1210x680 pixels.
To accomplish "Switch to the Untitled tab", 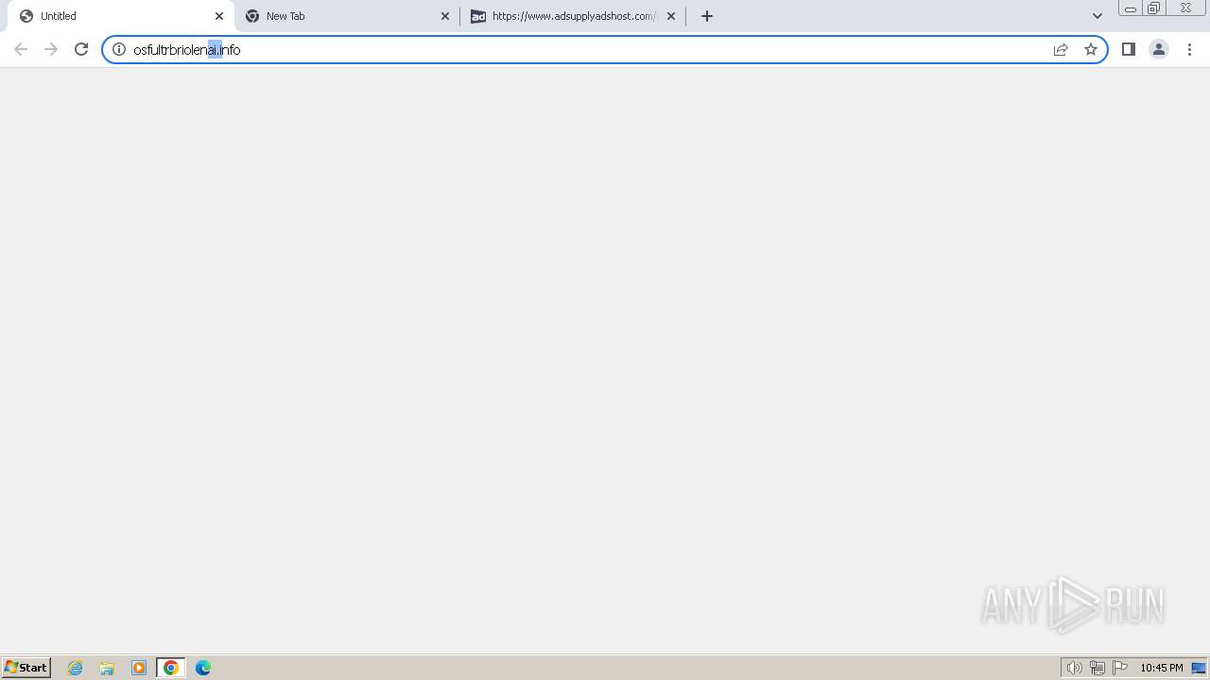I will pos(121,16).
